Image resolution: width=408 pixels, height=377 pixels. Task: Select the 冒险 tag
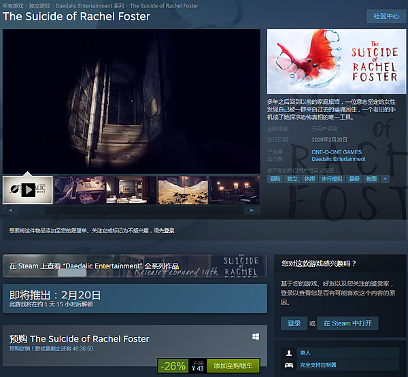[x=275, y=179]
